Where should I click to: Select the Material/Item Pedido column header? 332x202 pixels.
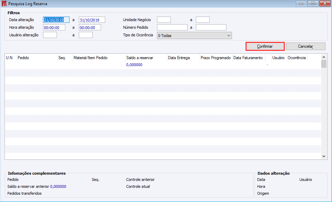tap(99, 58)
